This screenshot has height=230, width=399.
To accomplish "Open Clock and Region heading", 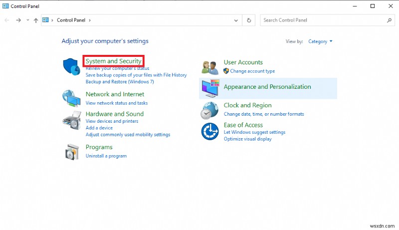I will coord(247,105).
